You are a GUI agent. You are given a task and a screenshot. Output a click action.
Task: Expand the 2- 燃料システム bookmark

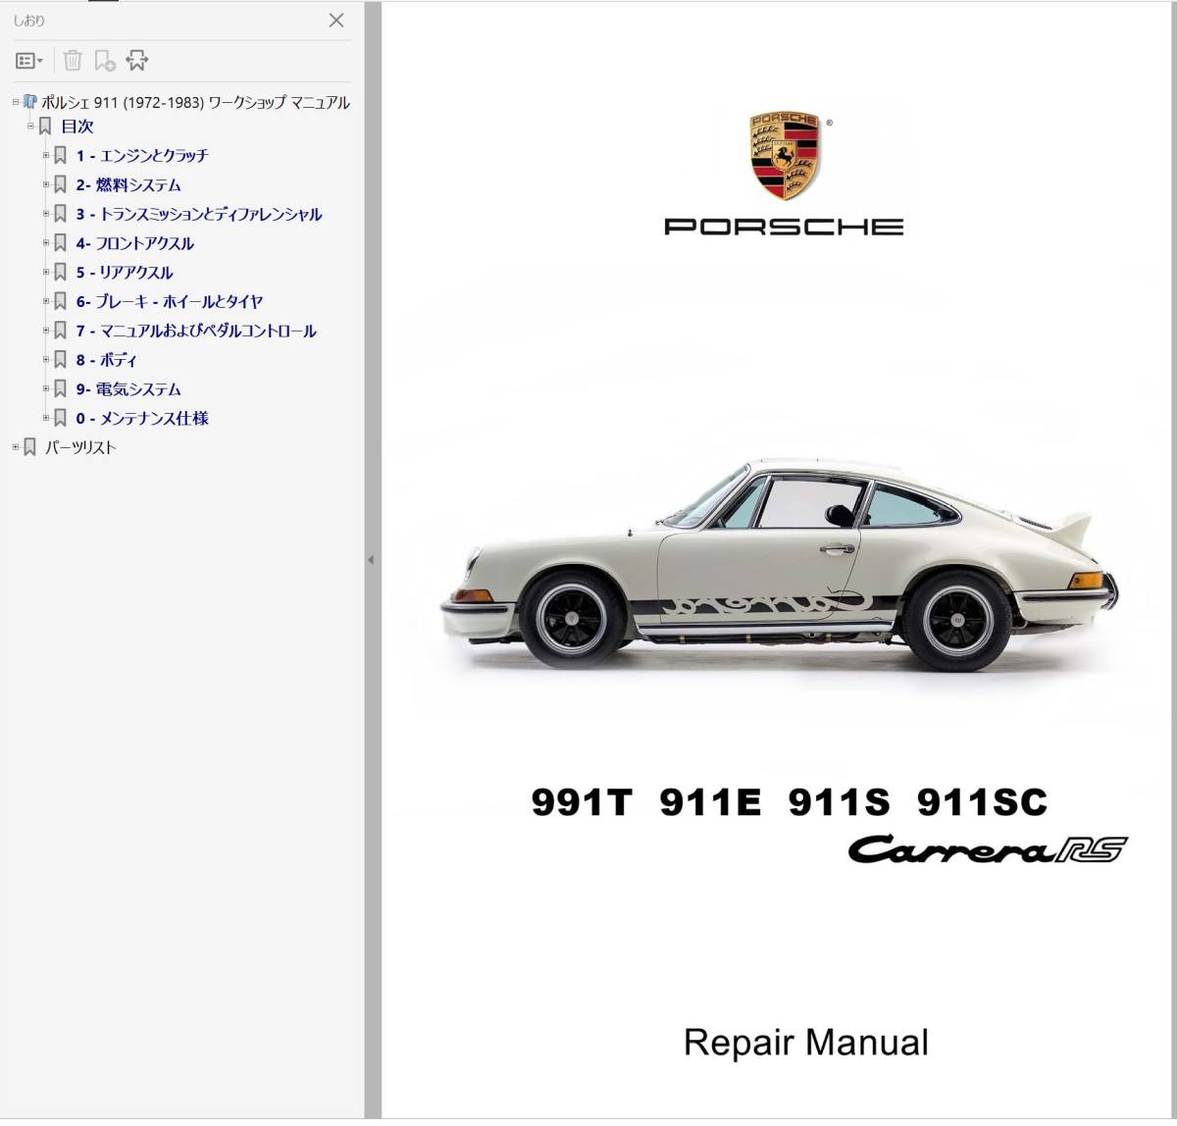[46, 184]
